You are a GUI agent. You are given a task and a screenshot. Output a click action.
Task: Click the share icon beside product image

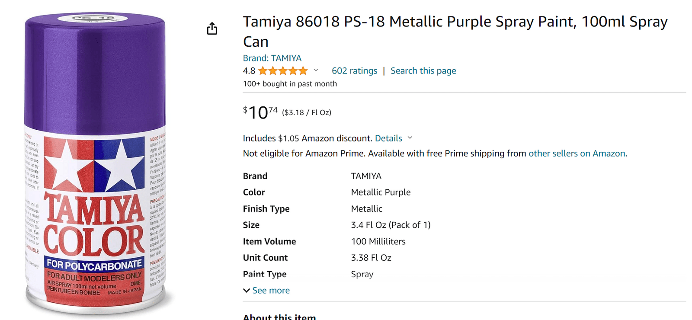[x=212, y=29]
